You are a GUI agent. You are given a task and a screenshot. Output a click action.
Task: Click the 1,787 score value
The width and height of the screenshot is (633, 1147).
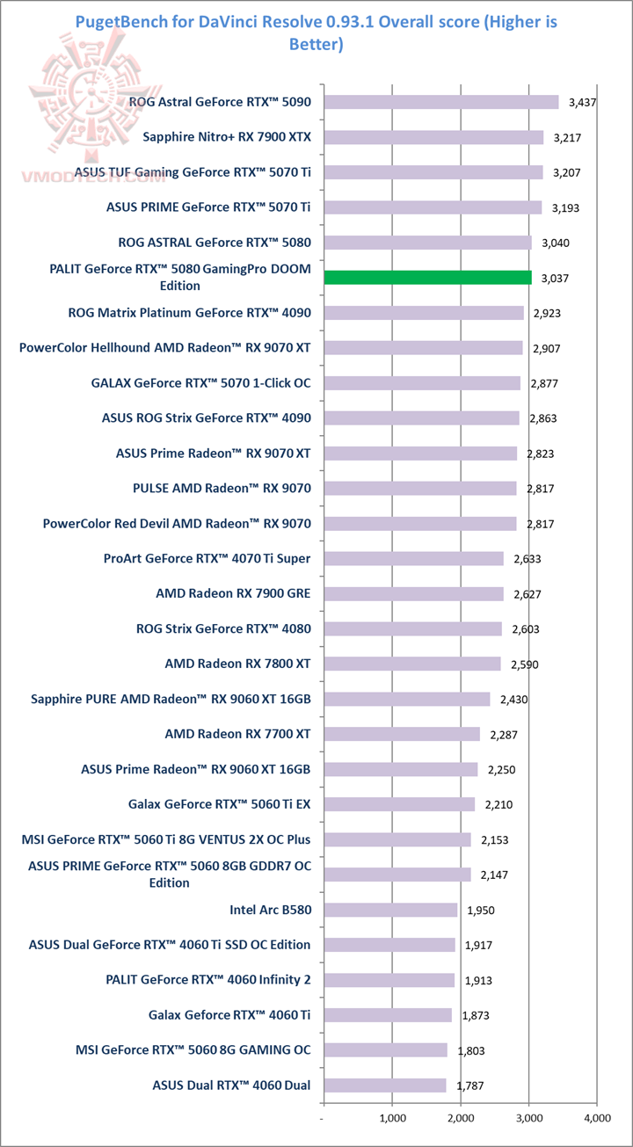point(471,1086)
